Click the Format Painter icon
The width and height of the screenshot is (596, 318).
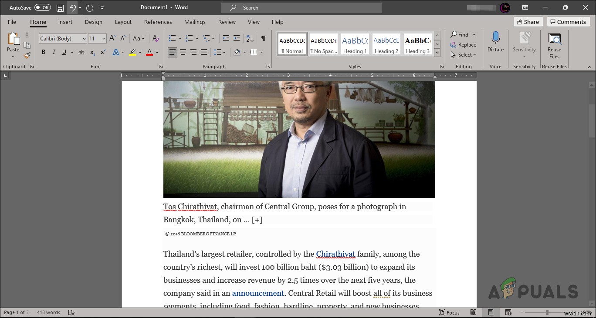[x=27, y=55]
